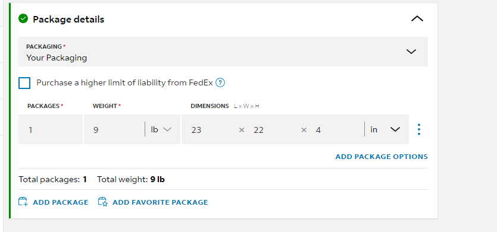Click the 'Purchase a higher limit of liability' label
This screenshot has height=232, width=497.
point(124,83)
